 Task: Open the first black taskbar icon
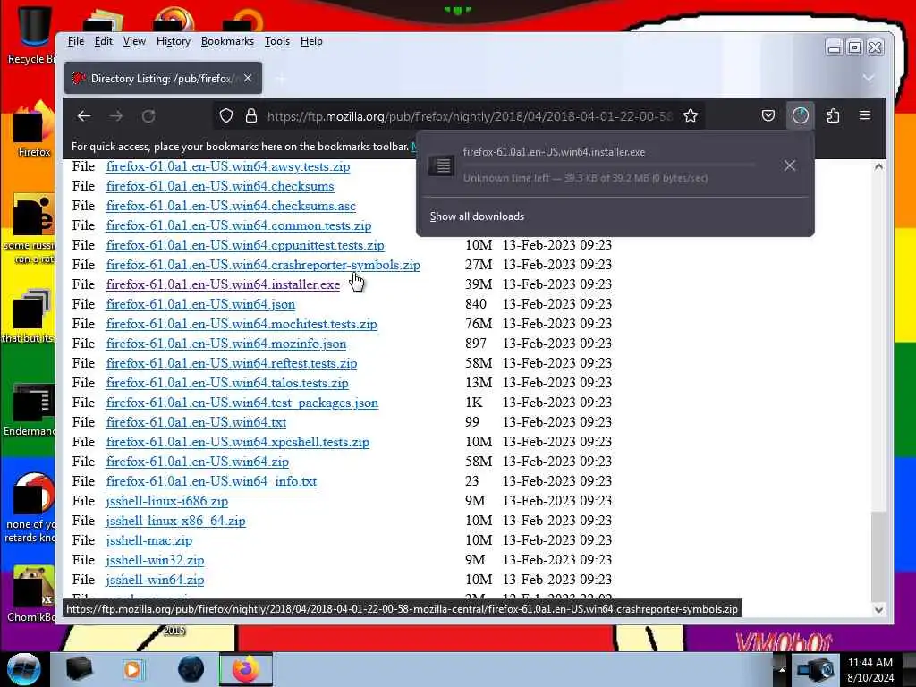(79, 669)
